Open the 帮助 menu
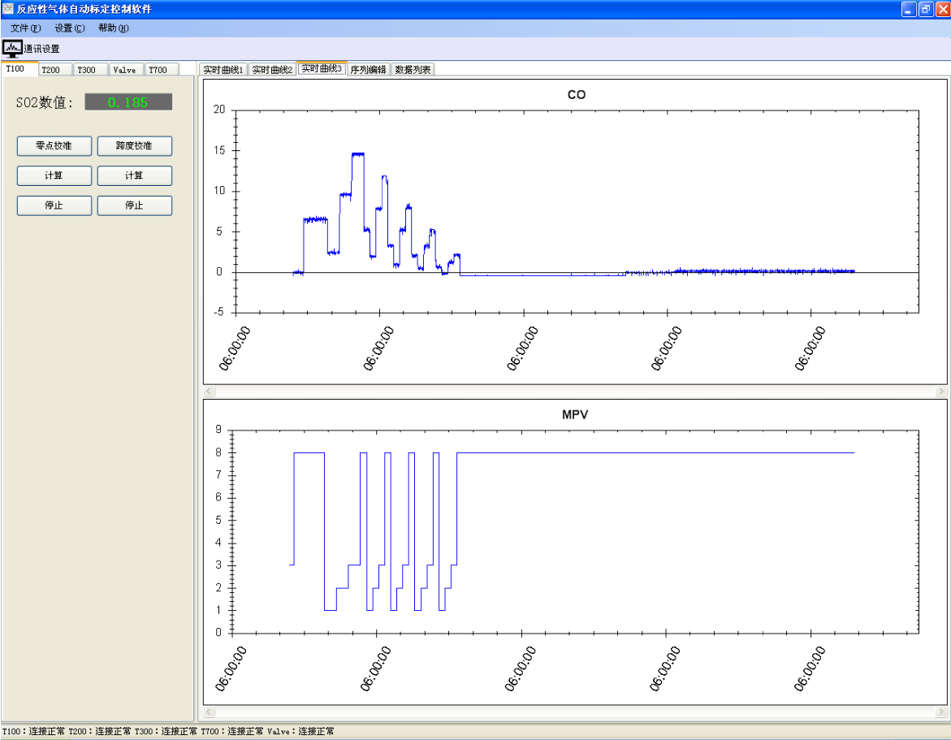951x740 pixels. click(x=113, y=28)
